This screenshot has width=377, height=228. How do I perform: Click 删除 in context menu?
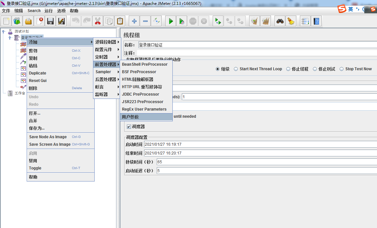(x=61, y=88)
